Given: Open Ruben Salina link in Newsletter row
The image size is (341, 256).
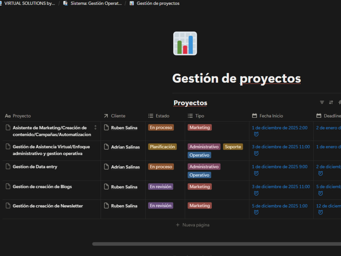Looking at the screenshot, I should click(124, 206).
